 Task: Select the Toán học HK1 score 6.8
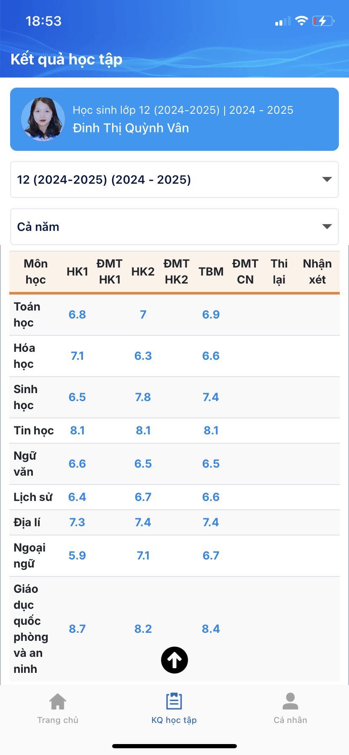click(x=77, y=314)
